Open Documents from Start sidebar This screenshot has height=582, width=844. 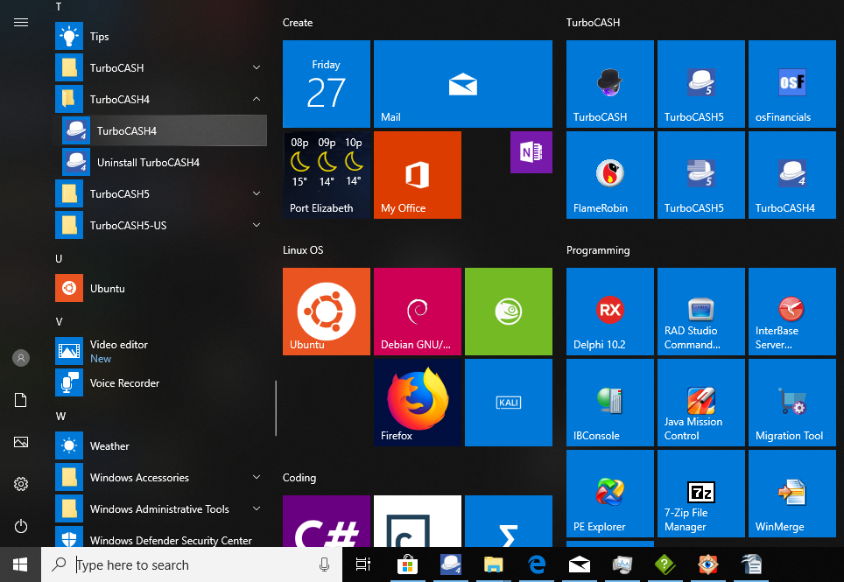click(x=20, y=400)
